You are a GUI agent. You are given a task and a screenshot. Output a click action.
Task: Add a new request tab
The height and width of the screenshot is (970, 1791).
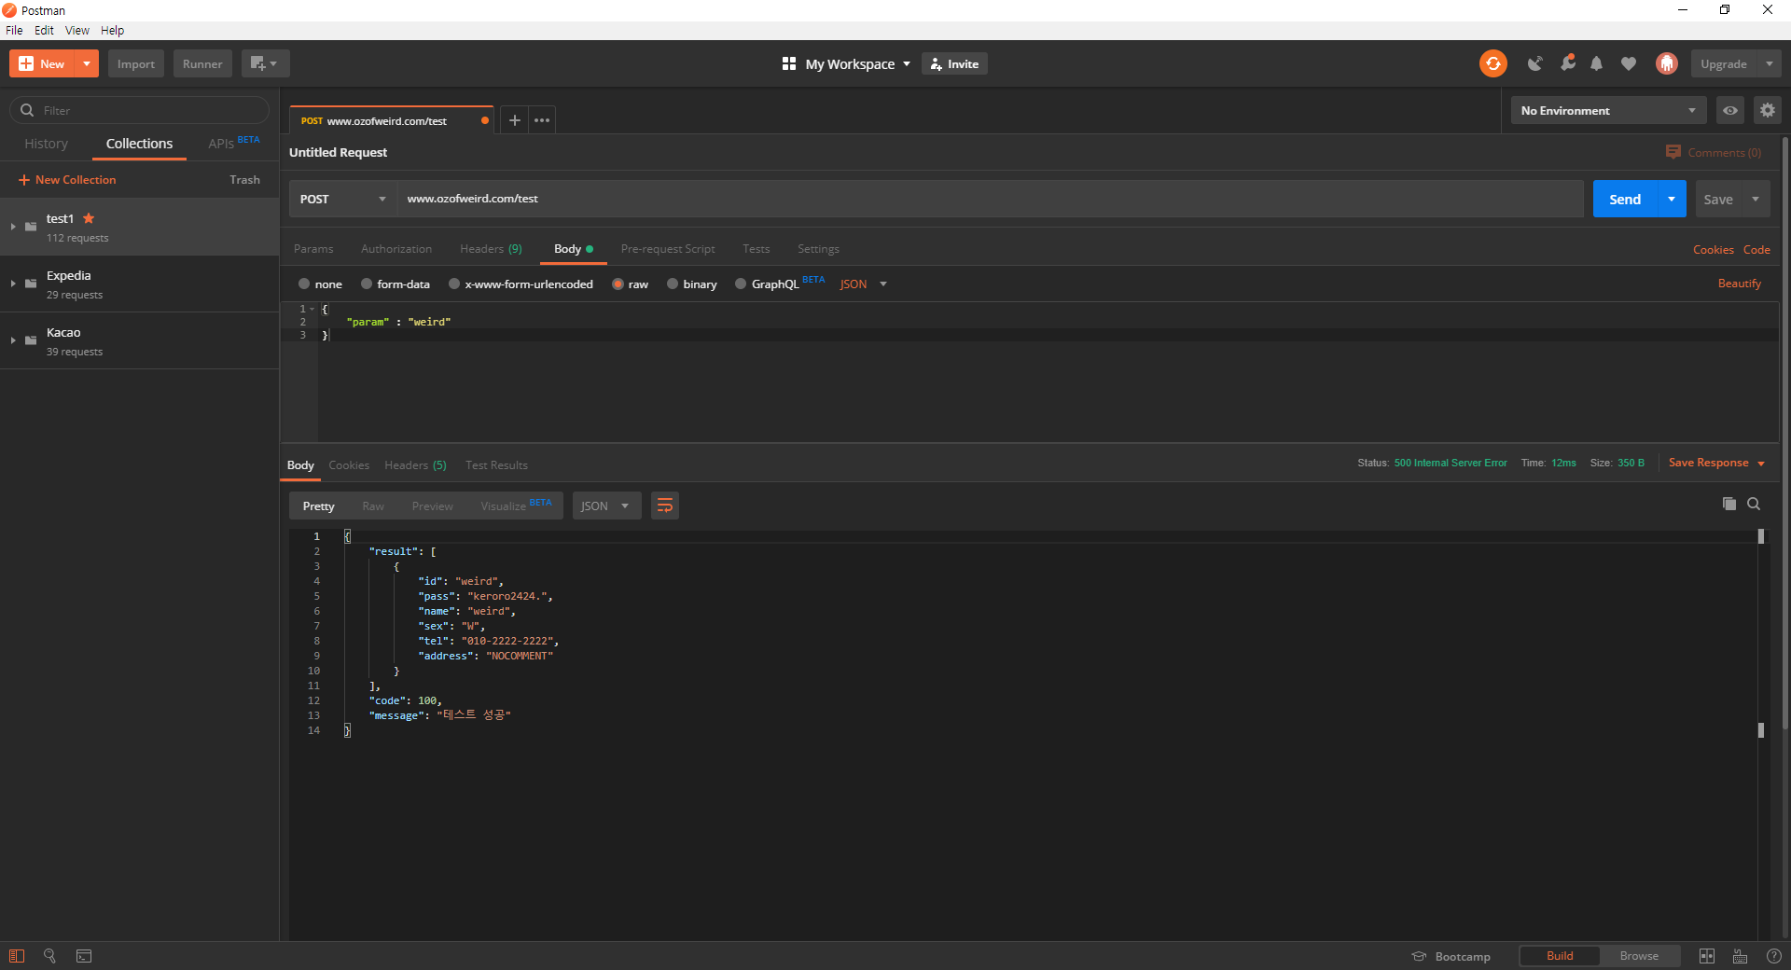tap(514, 120)
